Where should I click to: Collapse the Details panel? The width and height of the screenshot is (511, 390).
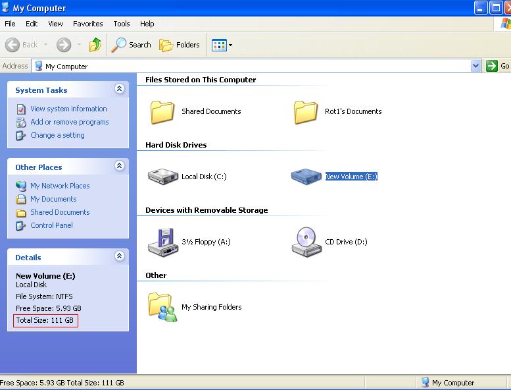click(119, 256)
